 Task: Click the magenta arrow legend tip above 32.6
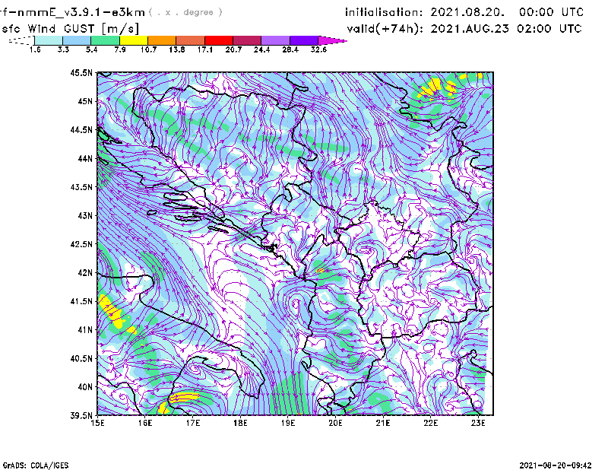(x=331, y=40)
